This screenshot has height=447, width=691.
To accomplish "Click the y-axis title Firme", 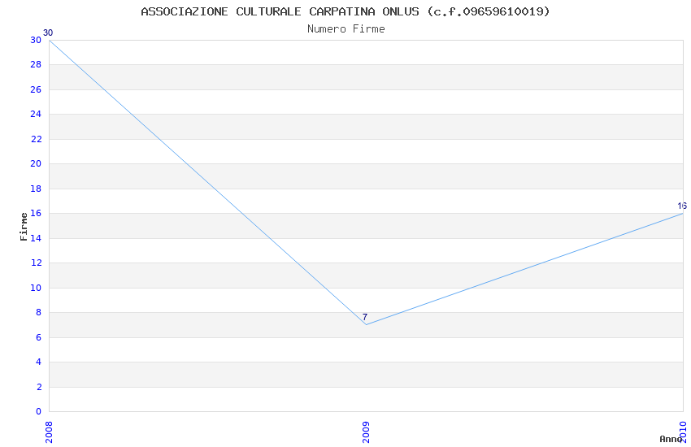I will (24, 227).
